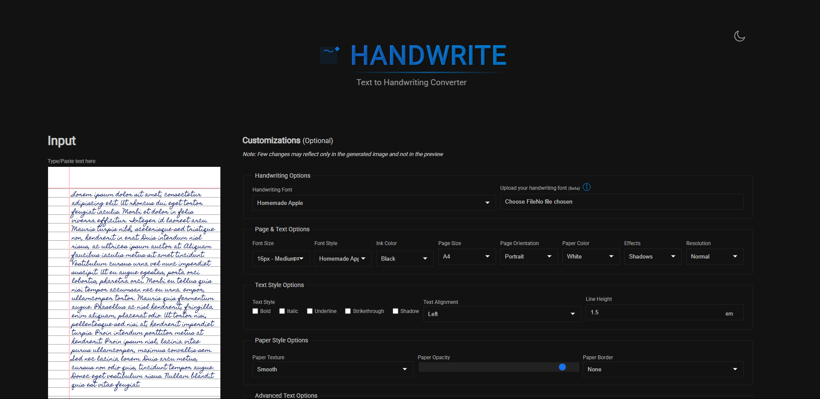Adjust the Paper Opacity slider

(499, 367)
